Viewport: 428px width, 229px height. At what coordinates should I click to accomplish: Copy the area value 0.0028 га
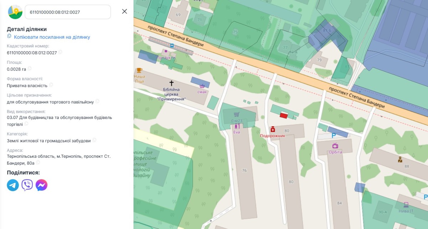(30, 69)
